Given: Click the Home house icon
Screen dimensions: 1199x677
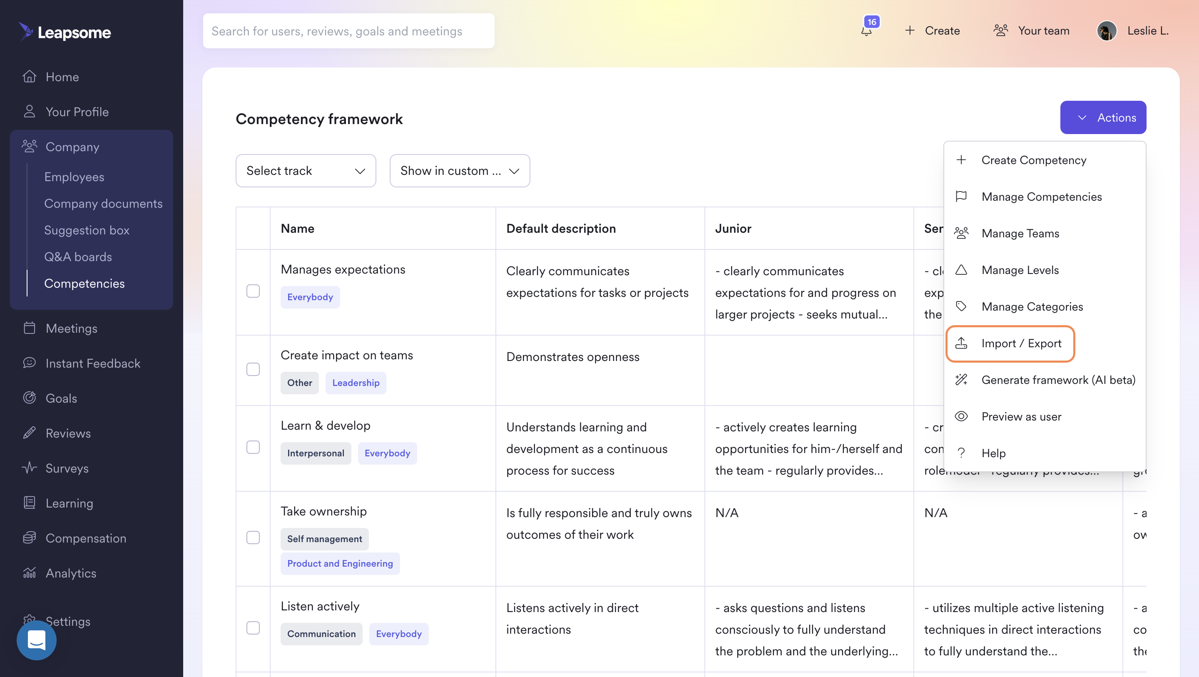Looking at the screenshot, I should 29,76.
